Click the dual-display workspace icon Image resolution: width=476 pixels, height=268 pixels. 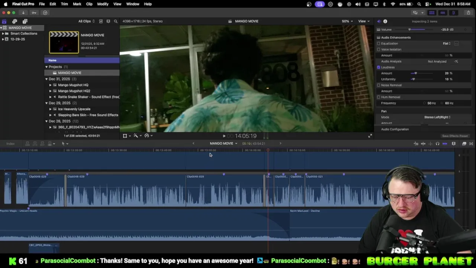click(415, 13)
